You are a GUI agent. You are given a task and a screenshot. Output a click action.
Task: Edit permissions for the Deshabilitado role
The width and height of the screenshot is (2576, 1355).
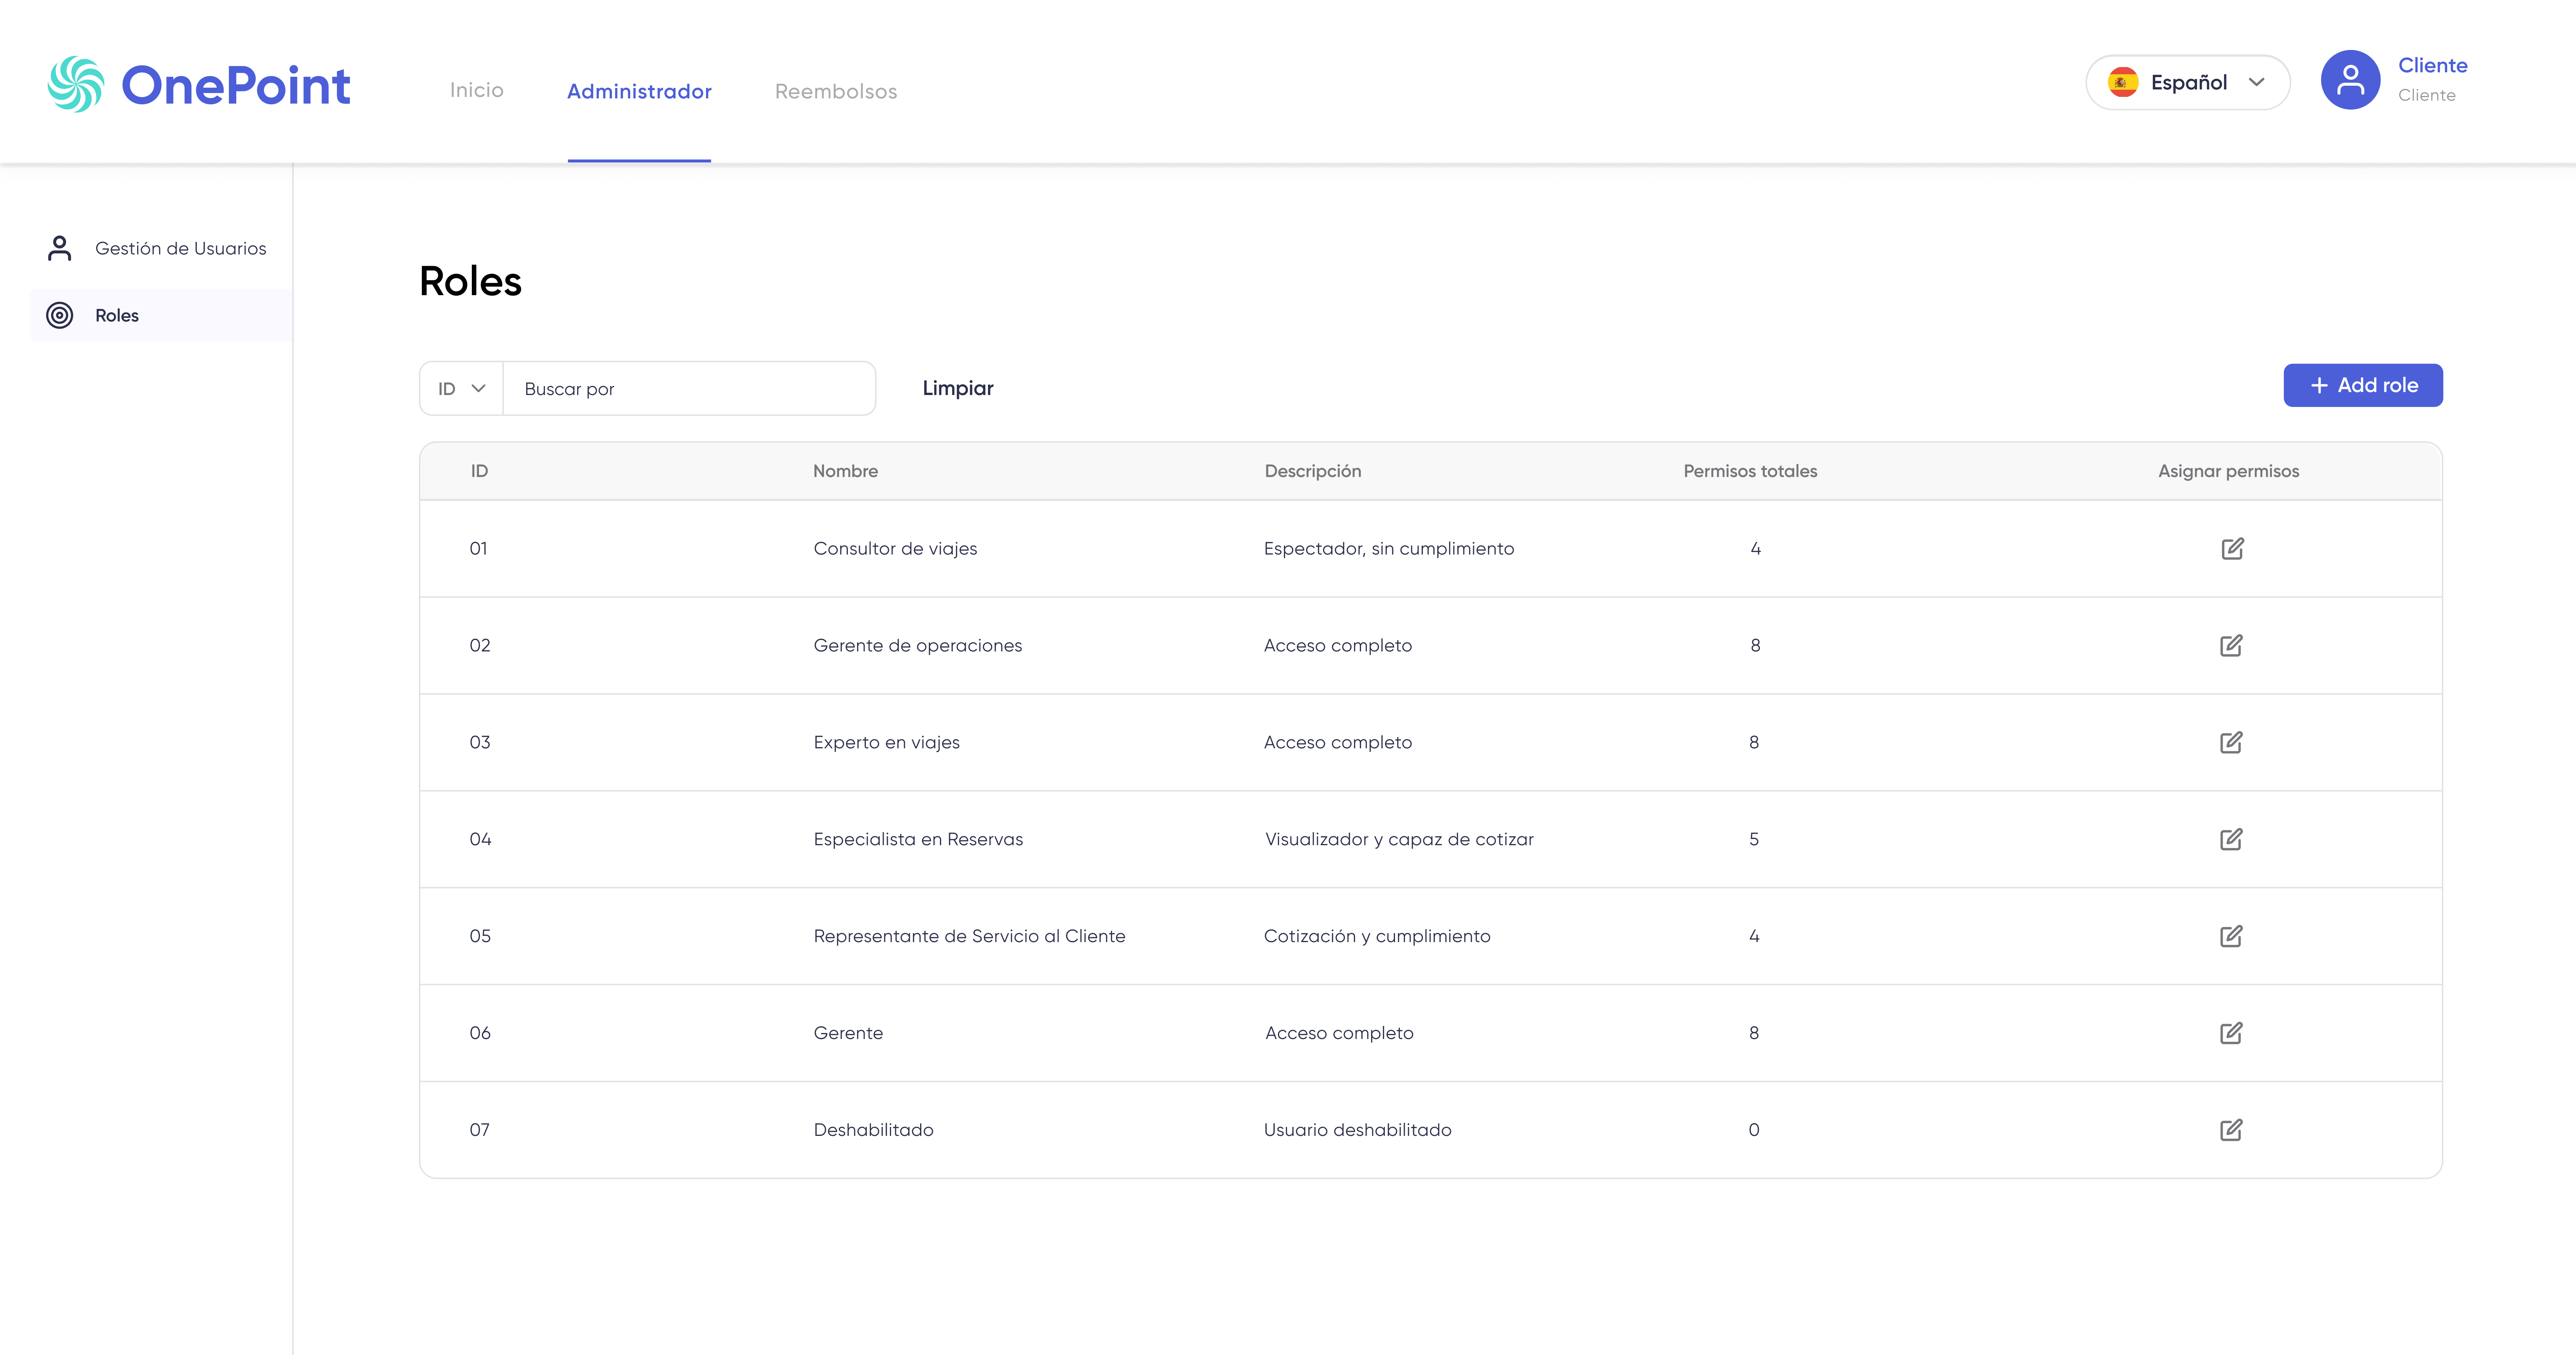click(2231, 1130)
